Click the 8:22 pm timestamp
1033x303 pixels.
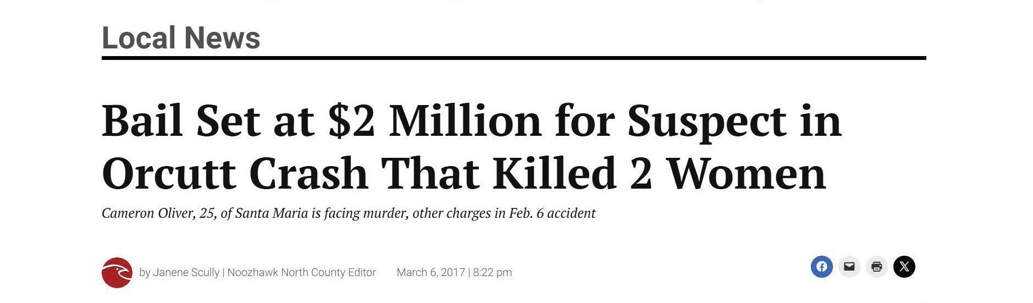pos(492,272)
